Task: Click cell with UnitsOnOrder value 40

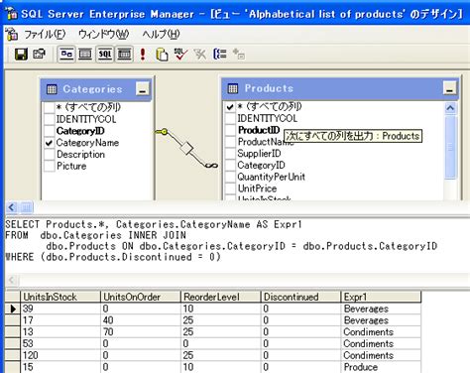Action: click(141, 320)
